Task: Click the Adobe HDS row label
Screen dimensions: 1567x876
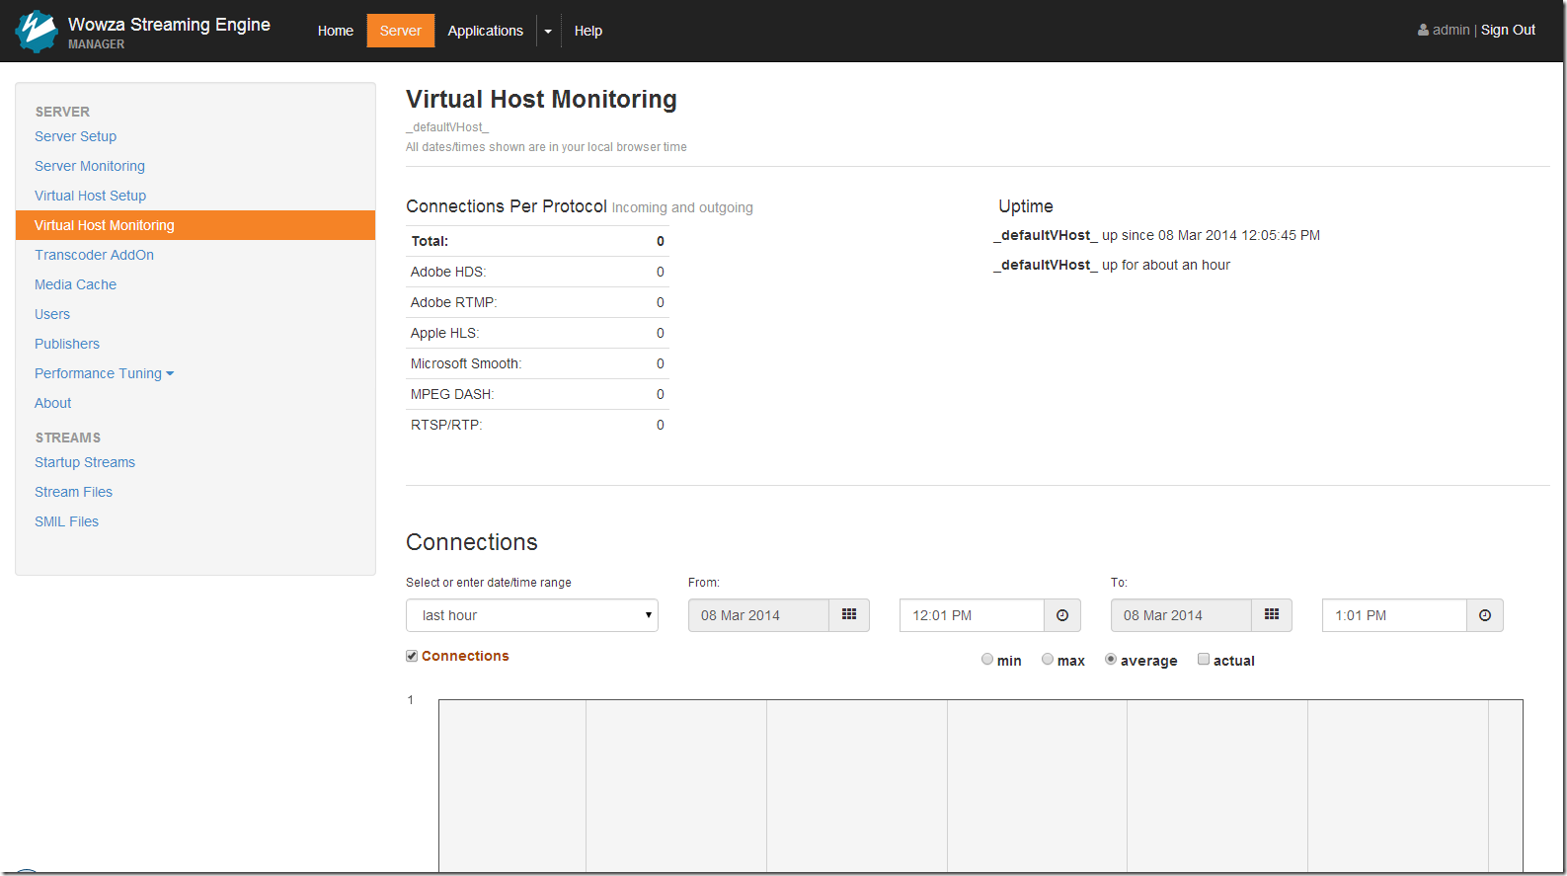Action: click(x=448, y=272)
